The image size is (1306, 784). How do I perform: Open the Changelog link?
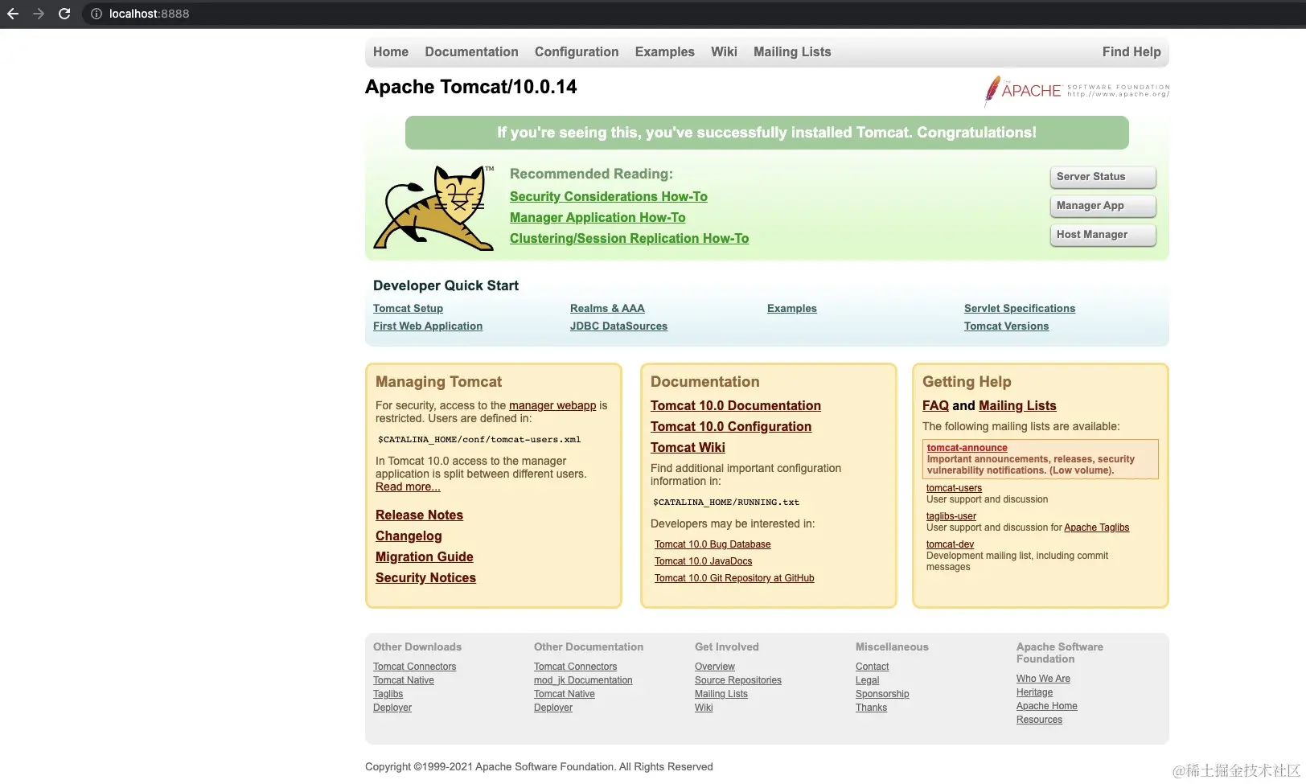(409, 536)
